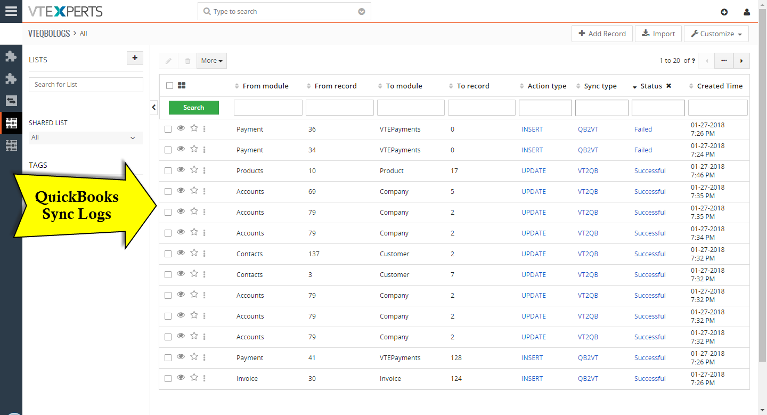Sort by To record column header

point(472,86)
